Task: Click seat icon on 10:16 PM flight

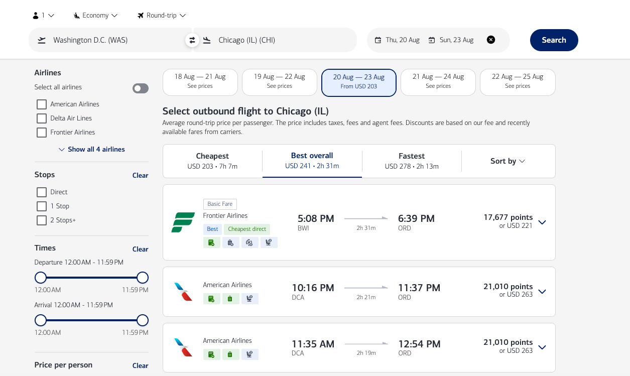Action: pyautogui.click(x=249, y=299)
